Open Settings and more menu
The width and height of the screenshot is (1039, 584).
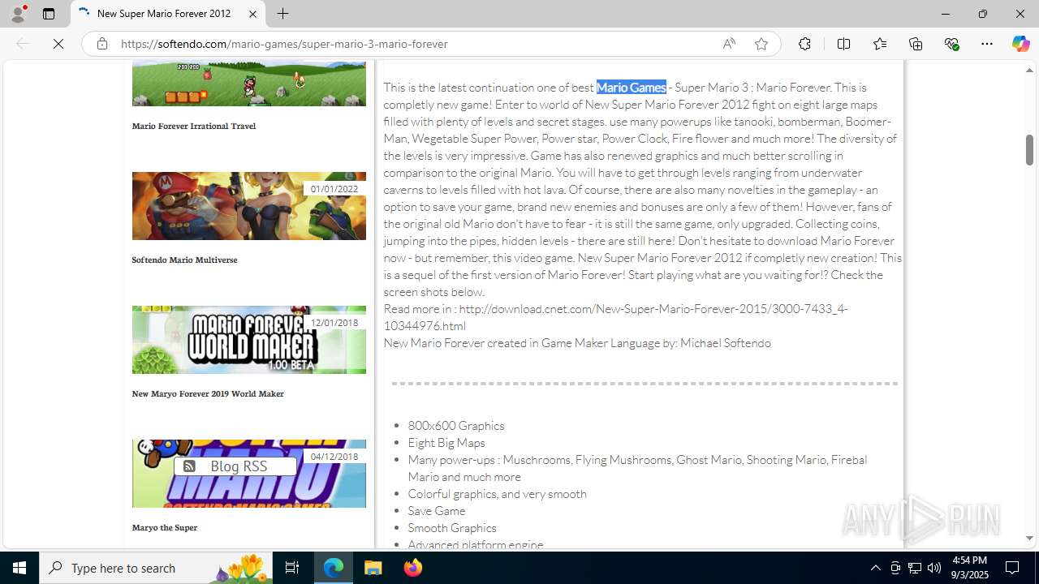(987, 44)
